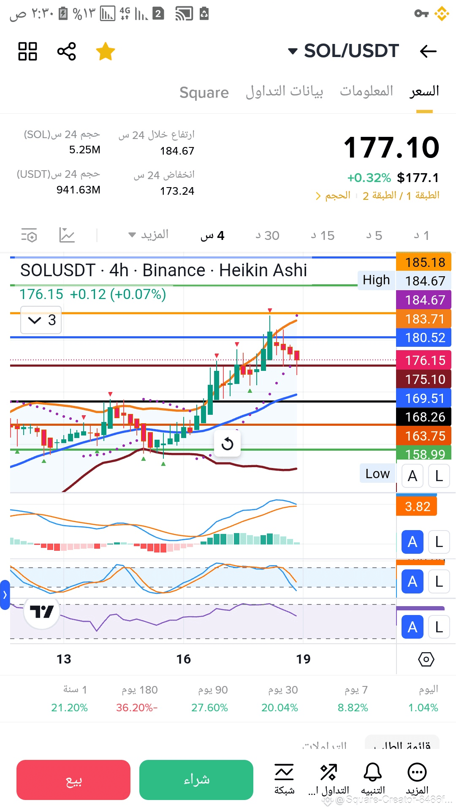Viewport: 456px width, 811px height.
Task: Open the SOL/USDT pair selector dropdown
Action: pos(343,51)
